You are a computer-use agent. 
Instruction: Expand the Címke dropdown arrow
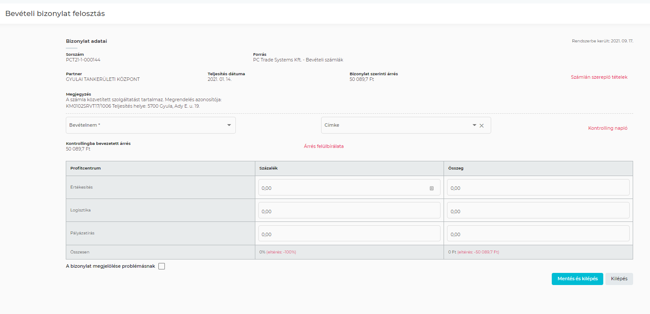pos(474,125)
